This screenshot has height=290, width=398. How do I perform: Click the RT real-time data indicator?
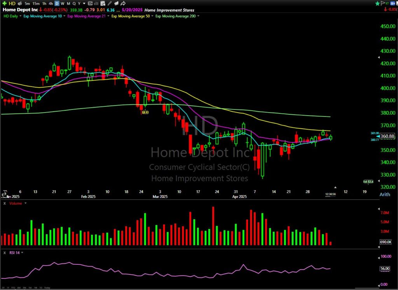point(387,3)
